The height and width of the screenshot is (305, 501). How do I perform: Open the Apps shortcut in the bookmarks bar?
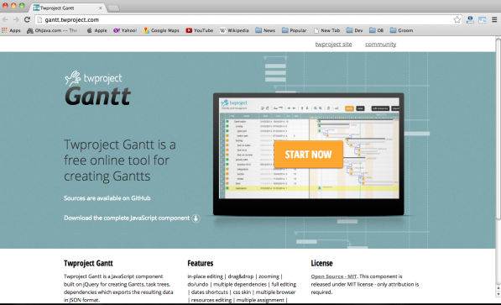tap(11, 30)
